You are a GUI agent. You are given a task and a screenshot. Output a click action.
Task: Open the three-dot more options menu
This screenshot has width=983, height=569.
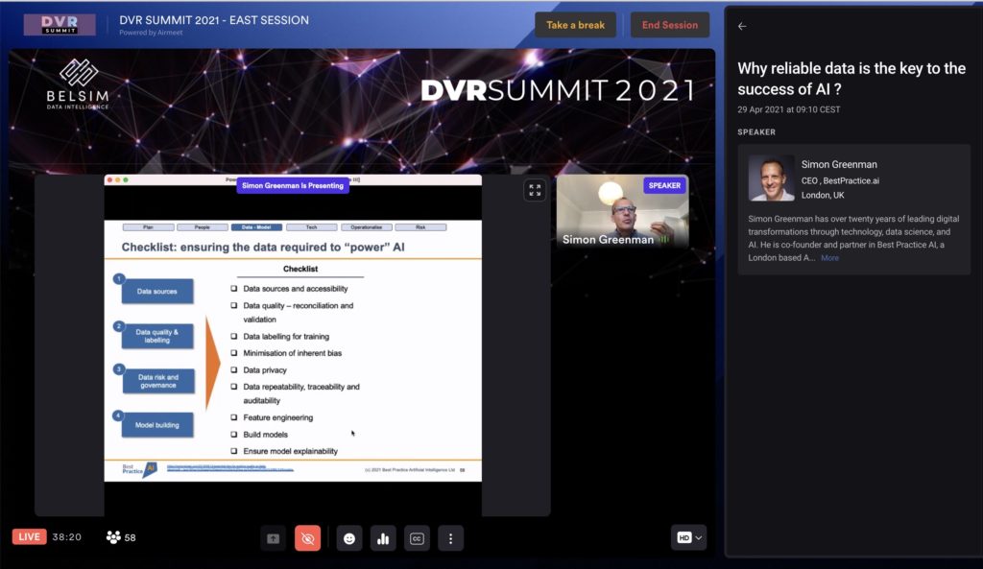pyautogui.click(x=451, y=538)
